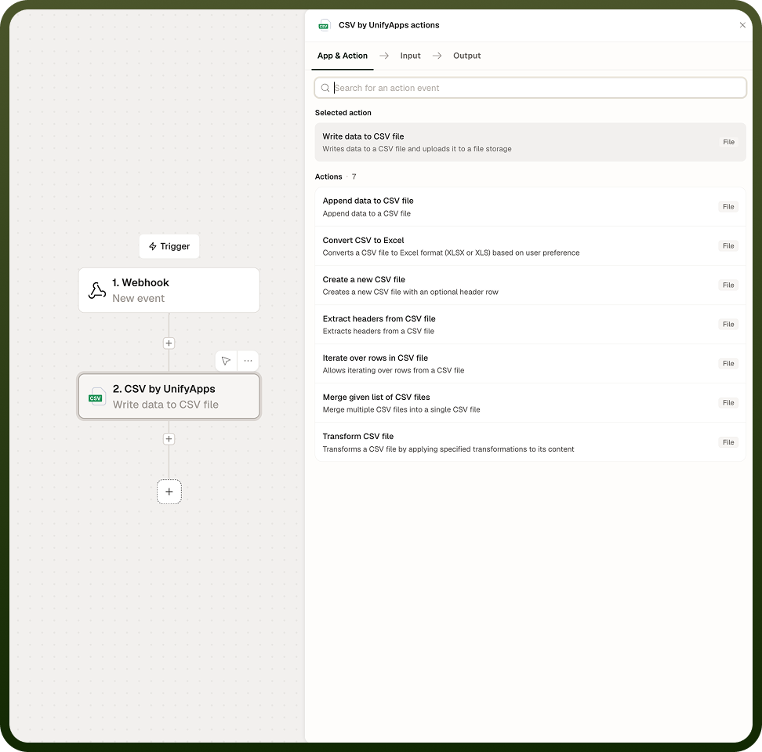This screenshot has width=762, height=752.
Task: Open the three-dot menu above CSV node
Action: pos(248,361)
